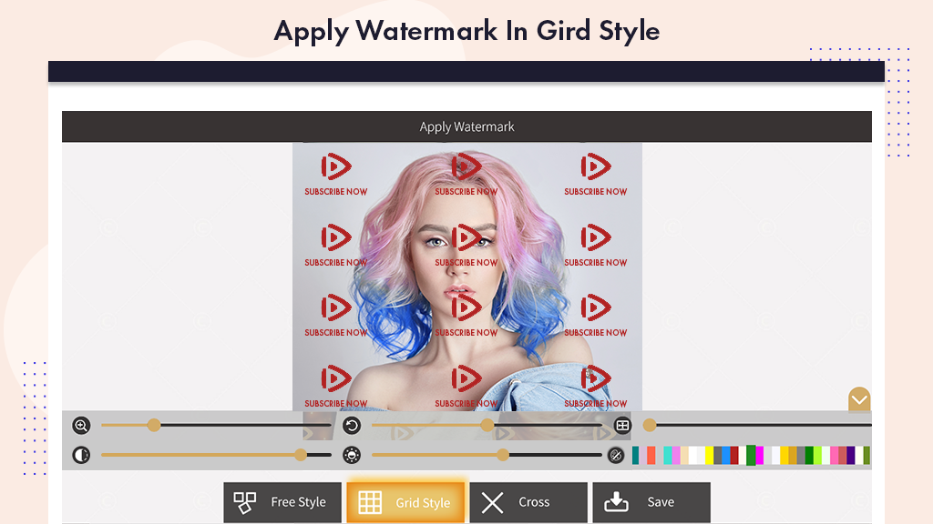Image resolution: width=933 pixels, height=524 pixels.
Task: Pick the bright blue swatch
Action: [x=726, y=455]
